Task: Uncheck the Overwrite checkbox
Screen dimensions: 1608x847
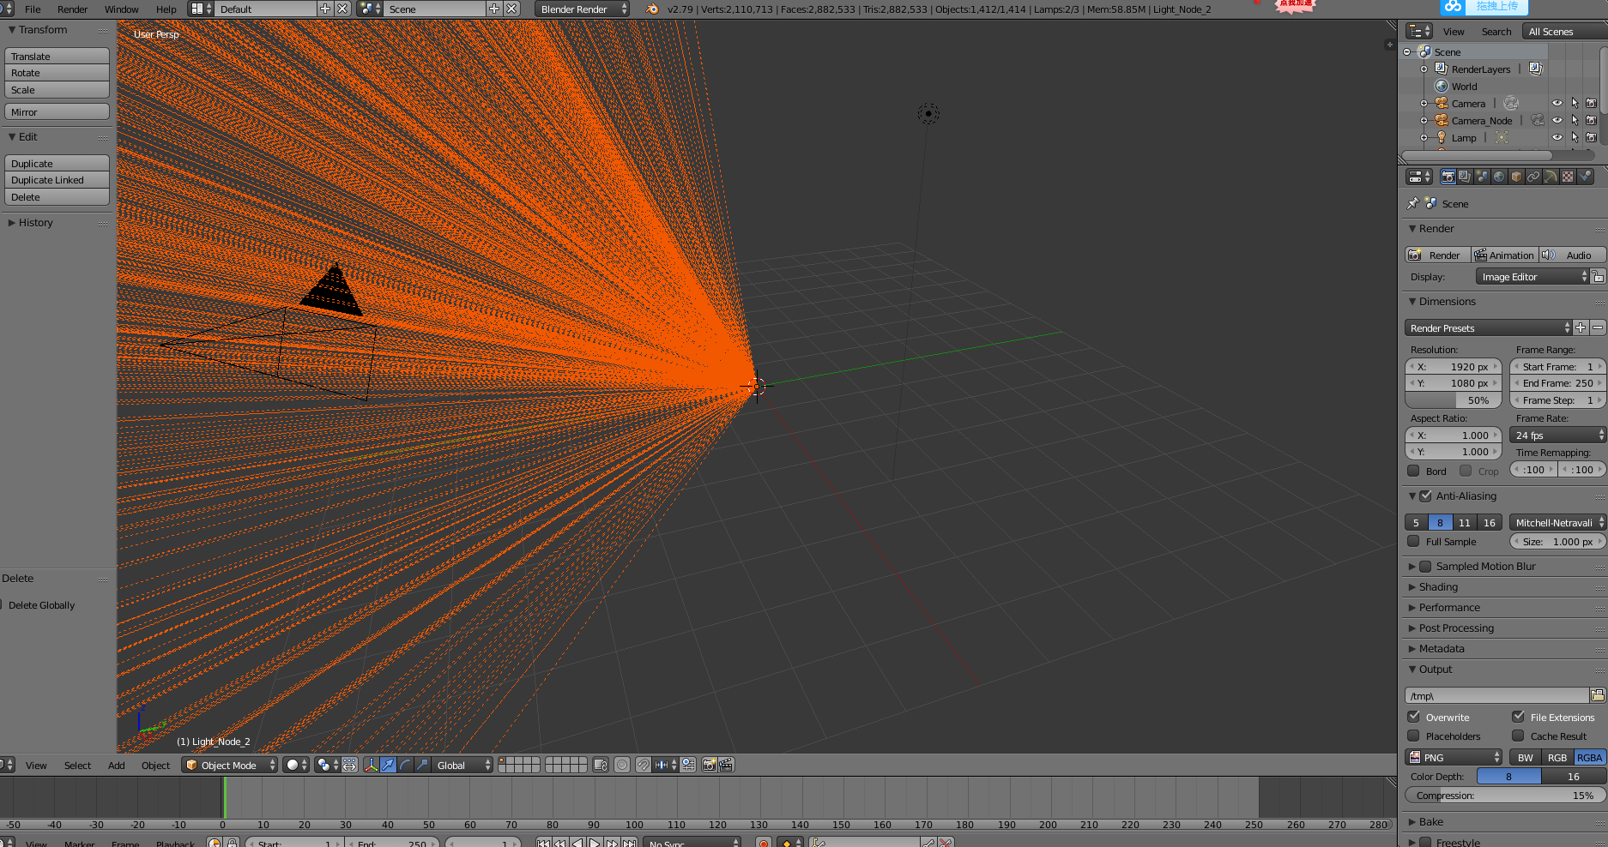Action: (x=1413, y=717)
